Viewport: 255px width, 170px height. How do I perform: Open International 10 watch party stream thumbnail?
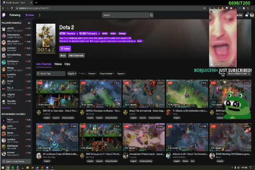click(x=144, y=137)
